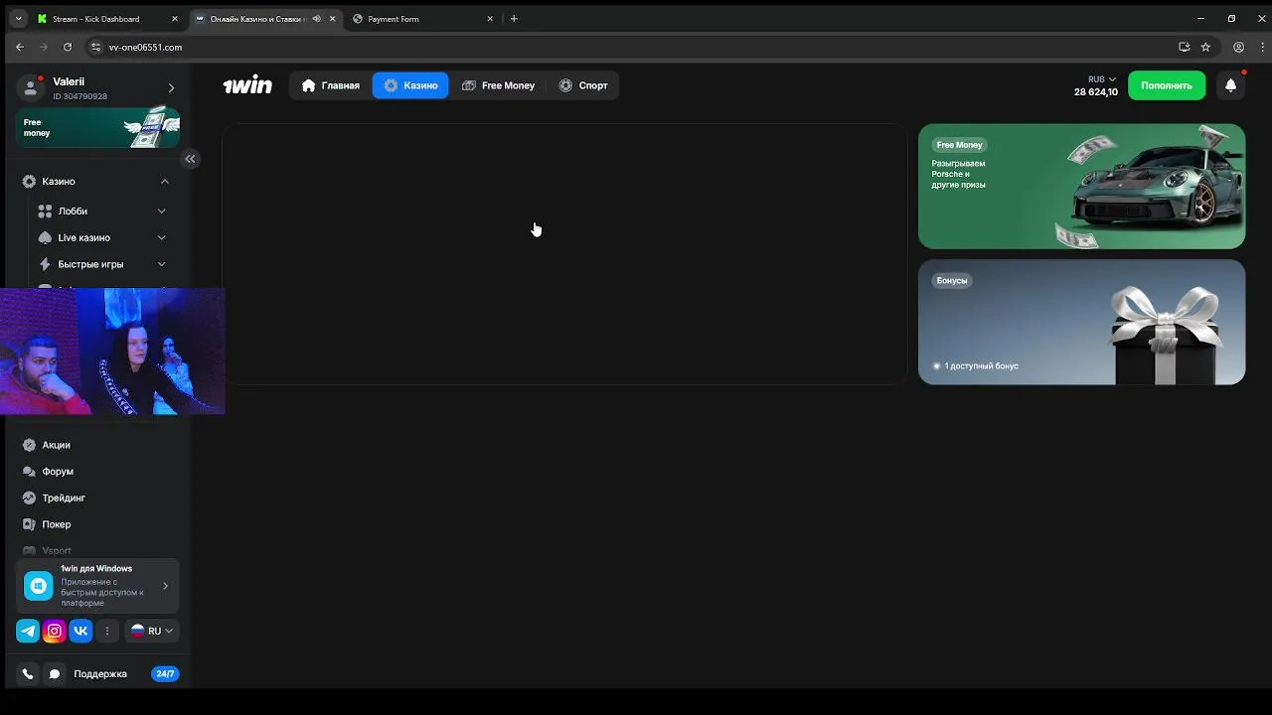The width and height of the screenshot is (1272, 715).
Task: Open the Porsche Free Money promo card
Action: [x=1081, y=186]
